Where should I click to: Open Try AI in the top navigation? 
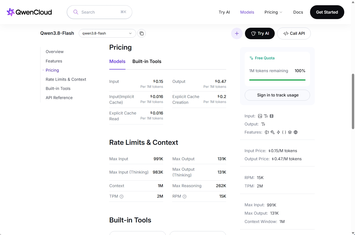click(x=224, y=12)
